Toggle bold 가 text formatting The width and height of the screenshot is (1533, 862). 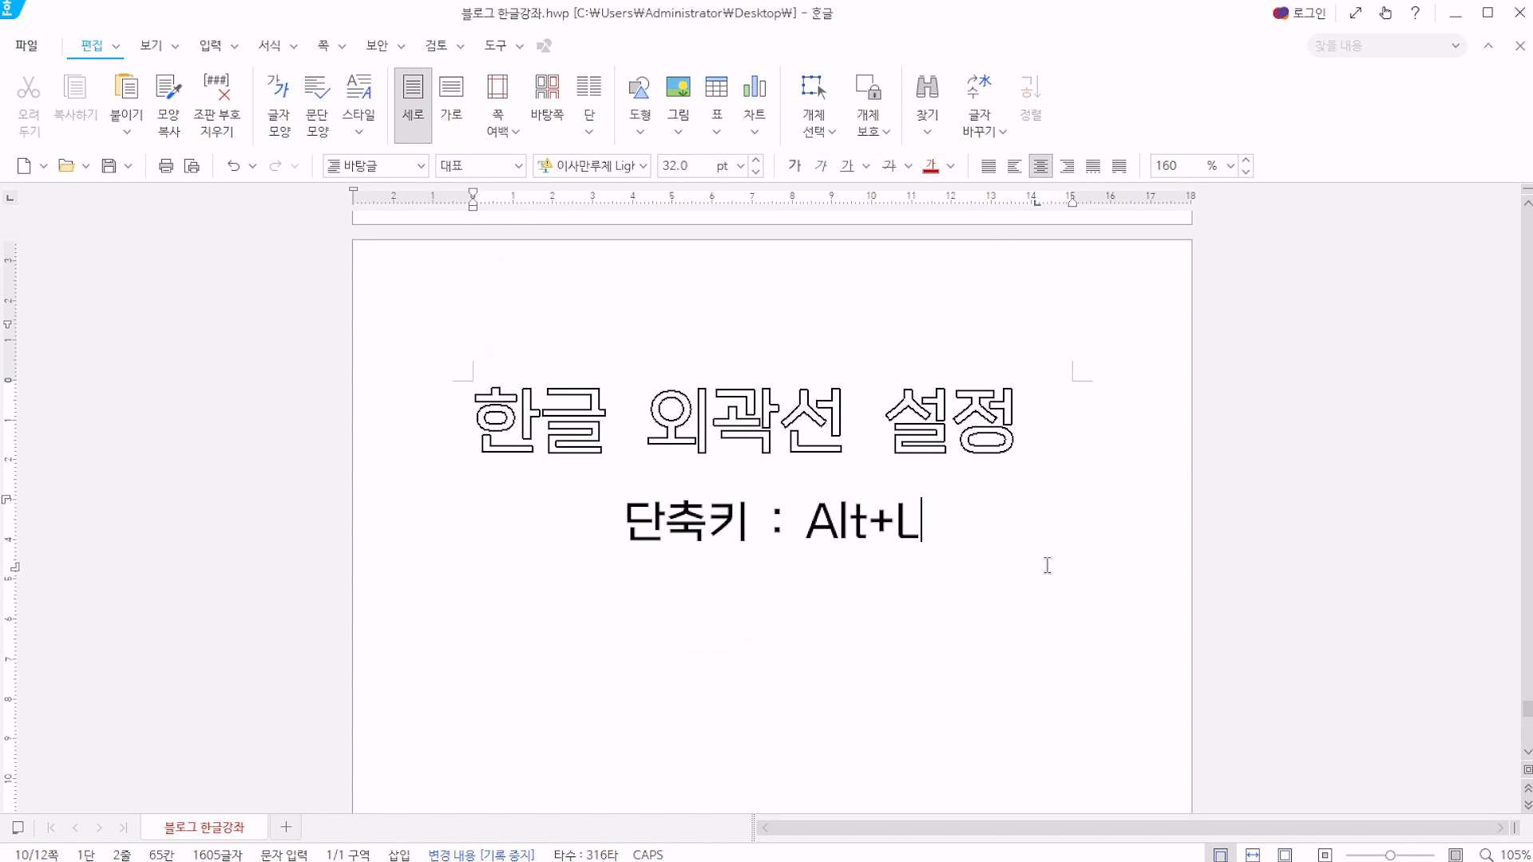pyautogui.click(x=794, y=166)
